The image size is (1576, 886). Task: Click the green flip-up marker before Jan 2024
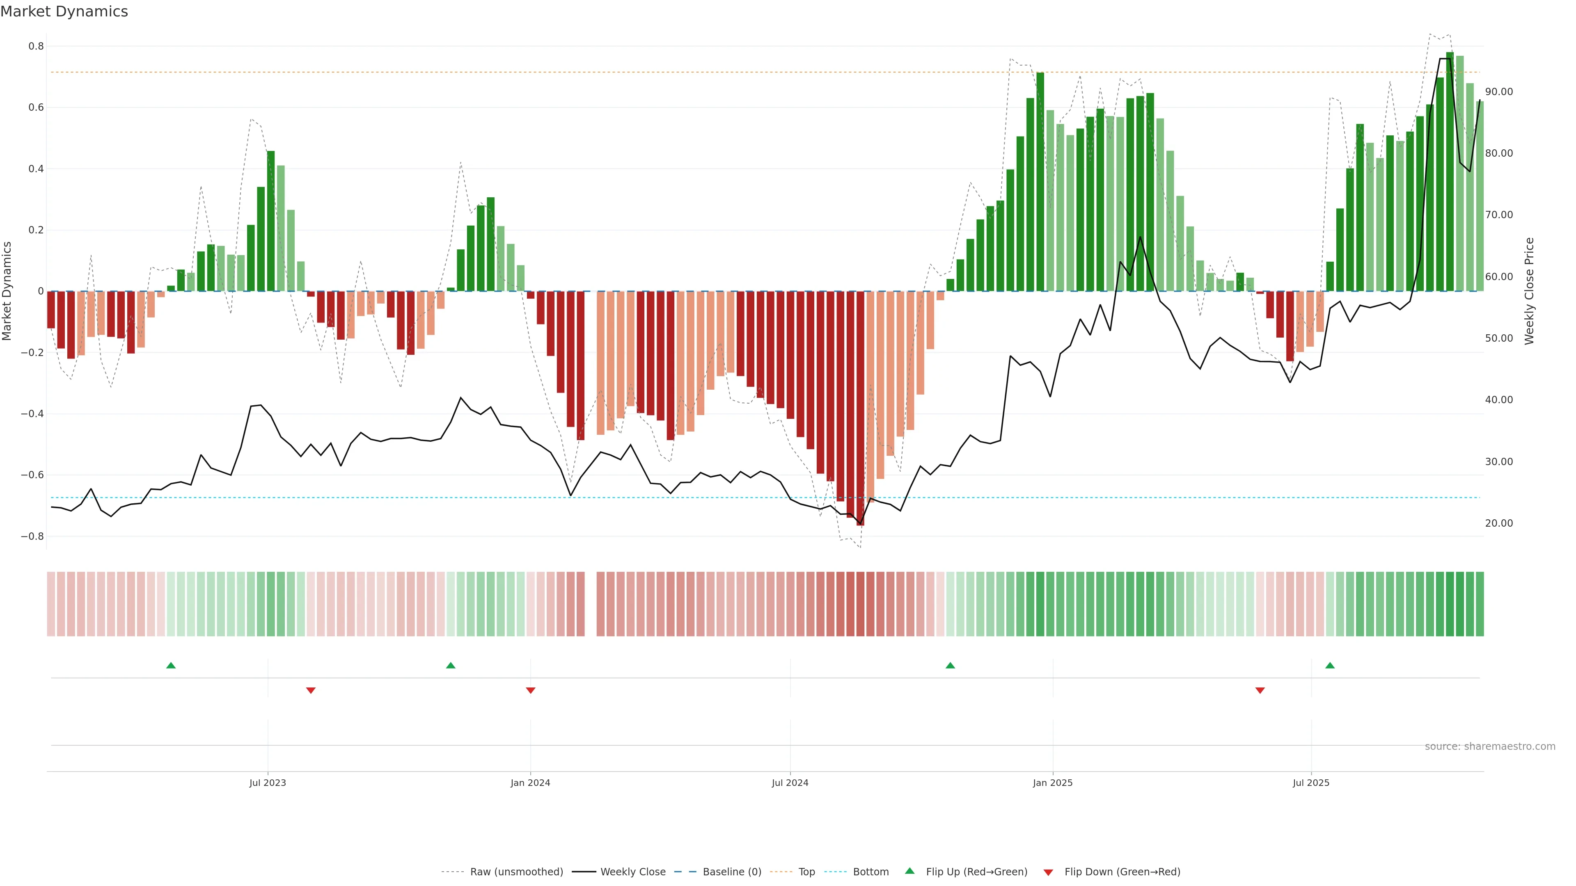coord(451,665)
